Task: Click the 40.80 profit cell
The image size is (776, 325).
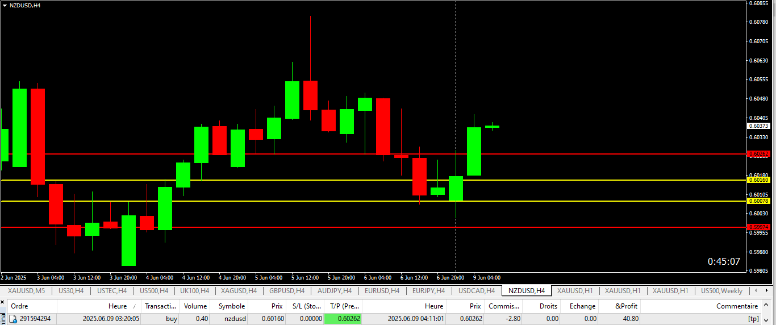Action: (x=631, y=319)
